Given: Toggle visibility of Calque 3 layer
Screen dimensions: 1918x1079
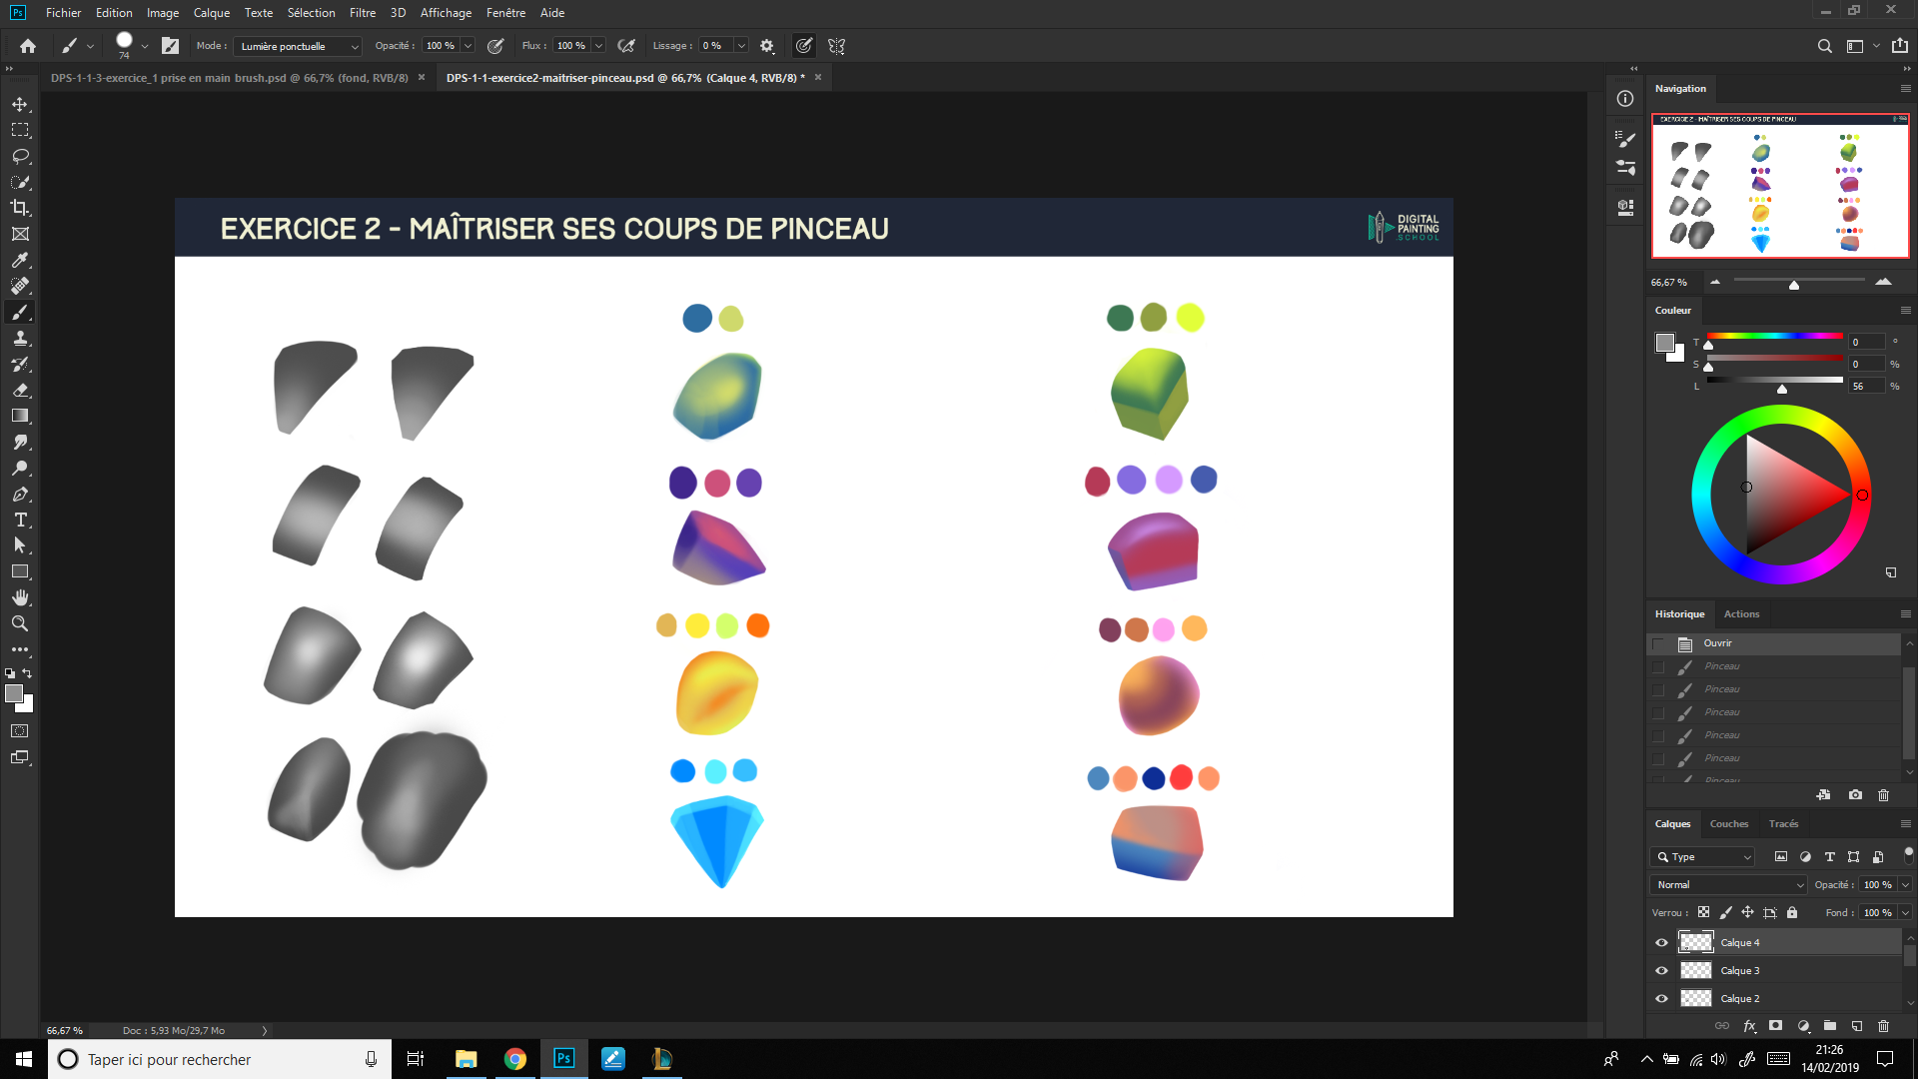Looking at the screenshot, I should pyautogui.click(x=1661, y=970).
